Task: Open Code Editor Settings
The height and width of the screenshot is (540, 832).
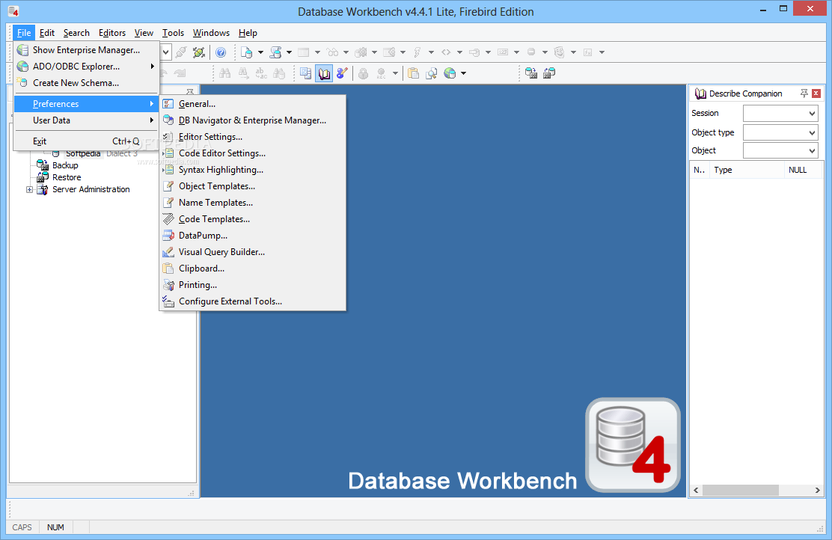Action: coord(253,153)
